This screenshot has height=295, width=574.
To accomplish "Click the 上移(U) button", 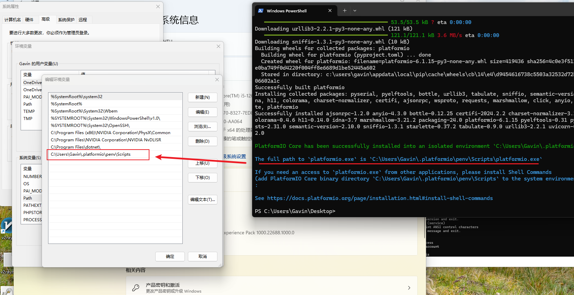I will click(x=203, y=163).
